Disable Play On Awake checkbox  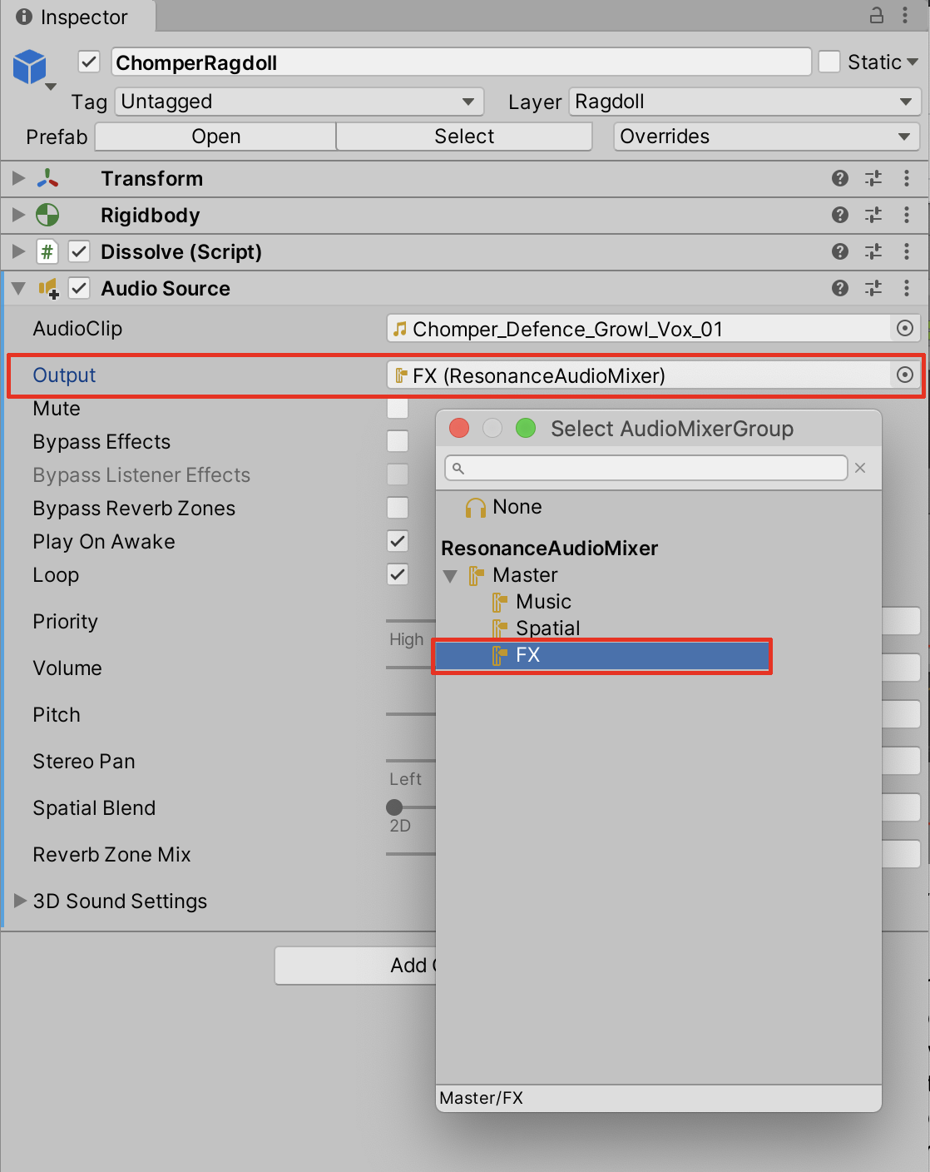pyautogui.click(x=398, y=542)
